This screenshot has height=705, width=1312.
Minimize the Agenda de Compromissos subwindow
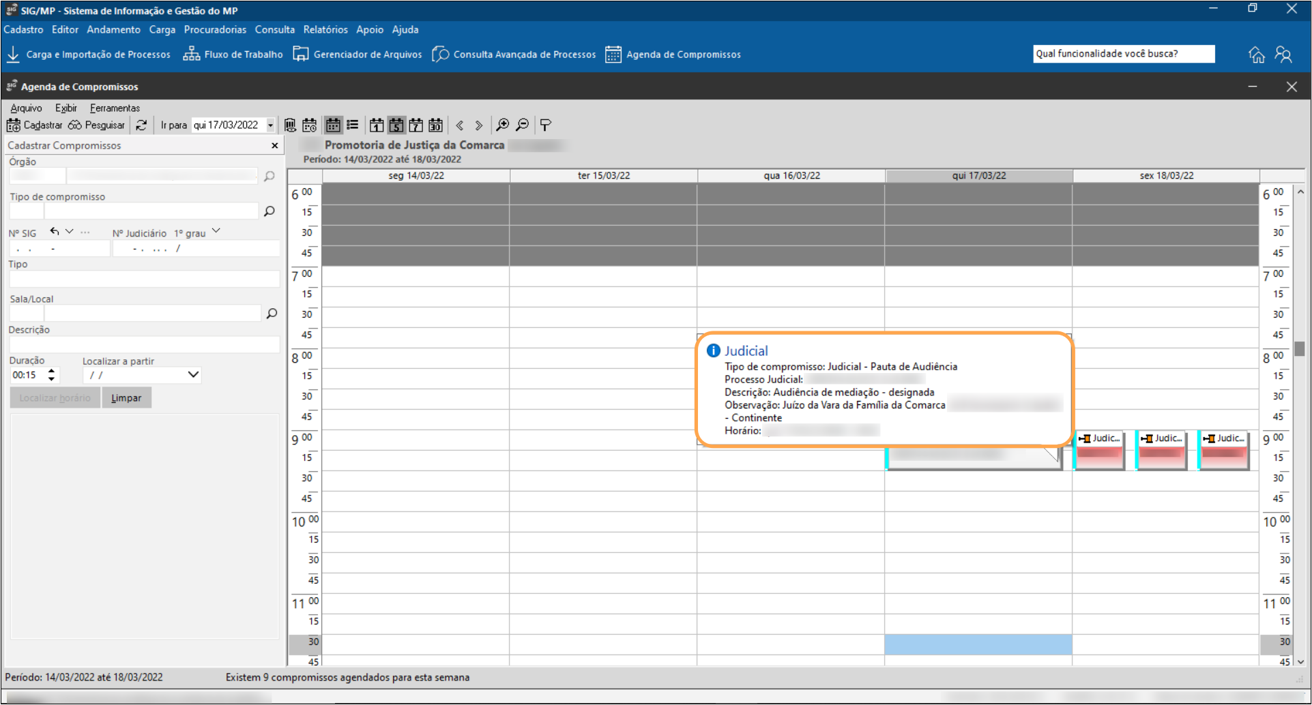point(1253,87)
